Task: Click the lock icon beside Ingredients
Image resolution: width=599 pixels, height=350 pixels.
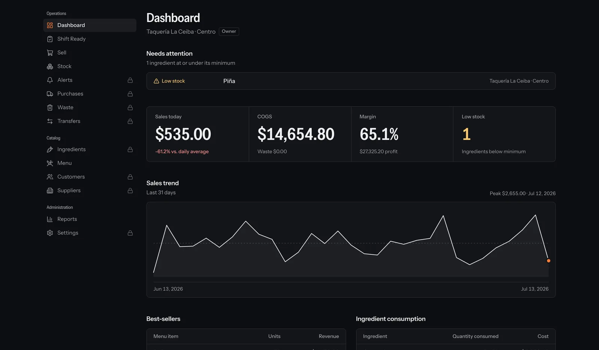Action: (x=130, y=150)
